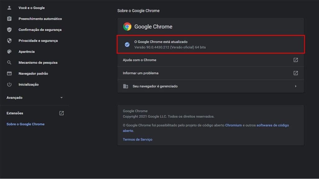This screenshot has width=319, height=179.
Task: Click the browser window icon for Navegador padrão
Action: 9,73
